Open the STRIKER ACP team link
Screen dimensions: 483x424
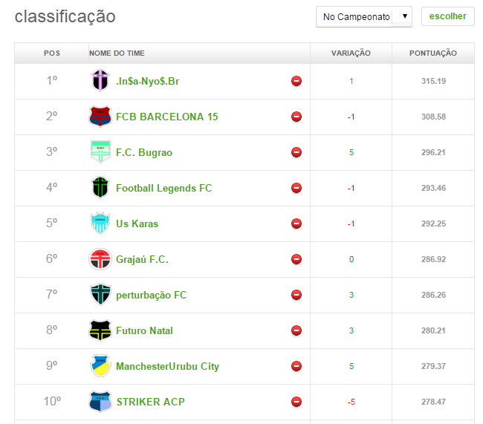click(150, 402)
